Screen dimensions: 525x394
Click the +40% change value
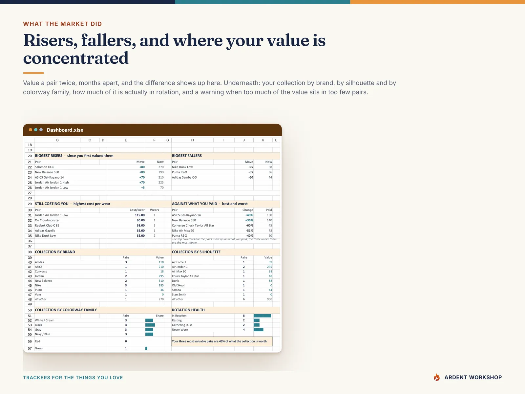tap(249, 215)
